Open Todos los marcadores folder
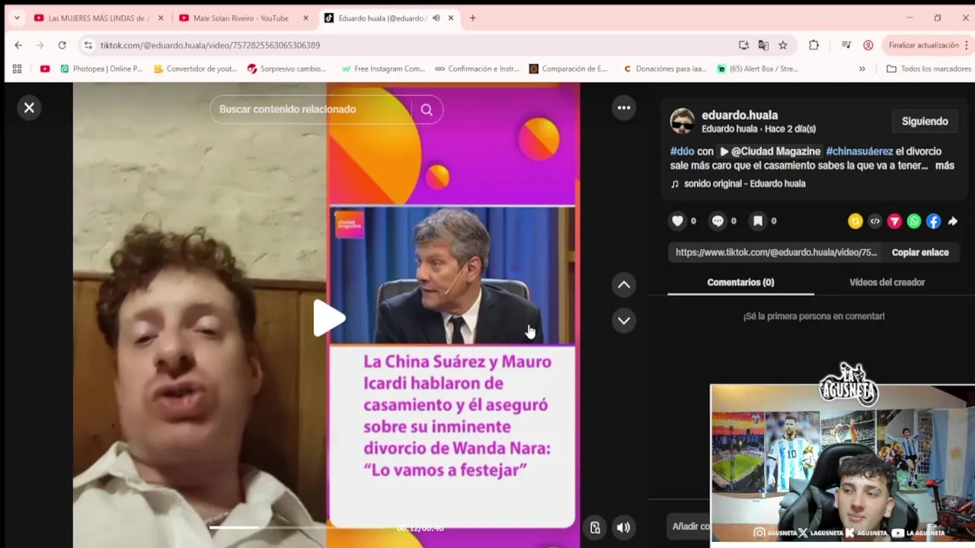975x548 pixels. pyautogui.click(x=929, y=68)
